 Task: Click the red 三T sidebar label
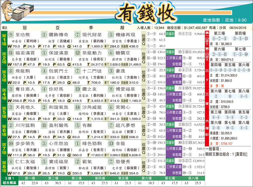207,75
